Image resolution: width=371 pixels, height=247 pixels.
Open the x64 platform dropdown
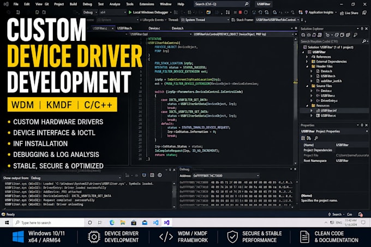(x=112, y=13)
